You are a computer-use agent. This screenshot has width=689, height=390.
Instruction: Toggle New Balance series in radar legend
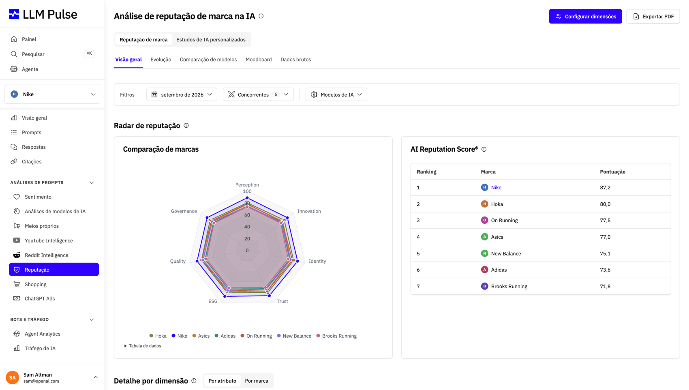tap(294, 336)
